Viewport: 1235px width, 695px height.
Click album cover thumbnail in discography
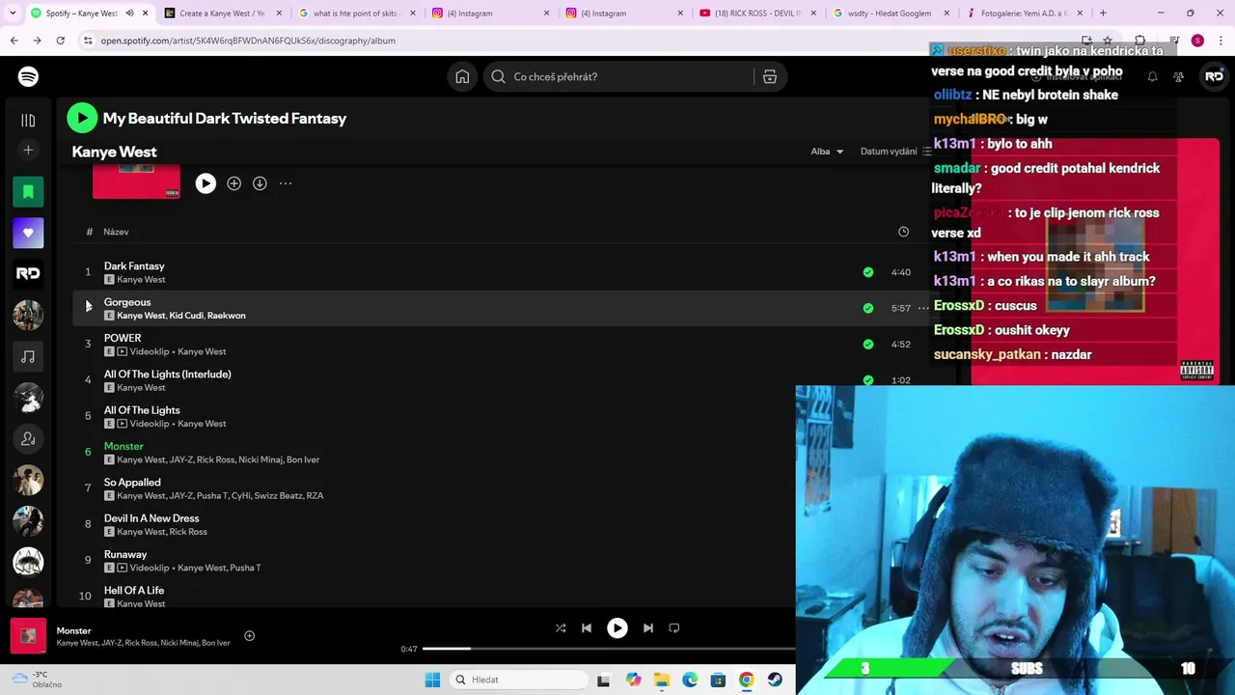[x=136, y=182]
